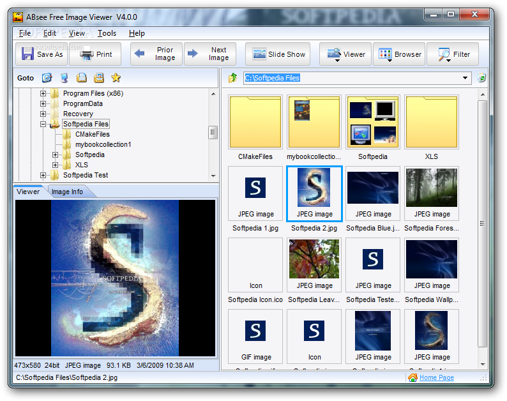Click the Goto computer icon
507x401 pixels.
click(64, 78)
